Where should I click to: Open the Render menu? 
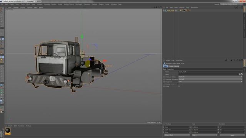tap(54, 4)
